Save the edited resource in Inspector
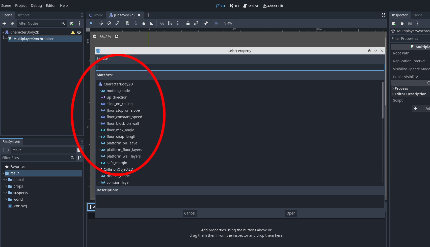The height and width of the screenshot is (247, 430). pyautogui.click(x=410, y=23)
